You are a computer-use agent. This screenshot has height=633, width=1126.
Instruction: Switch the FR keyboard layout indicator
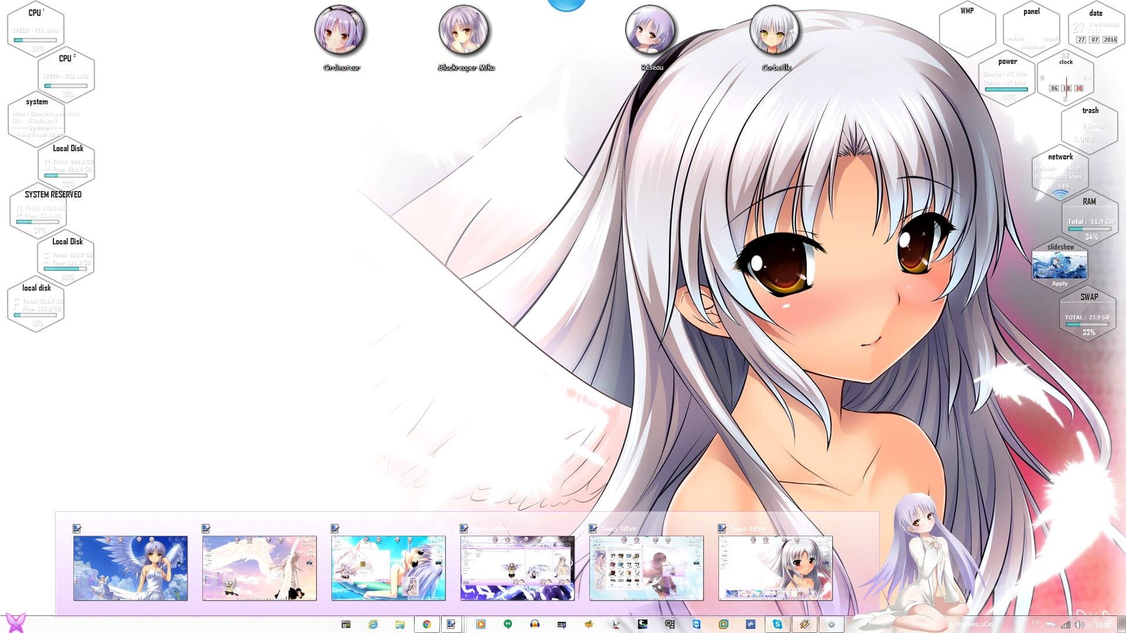coord(1036,623)
